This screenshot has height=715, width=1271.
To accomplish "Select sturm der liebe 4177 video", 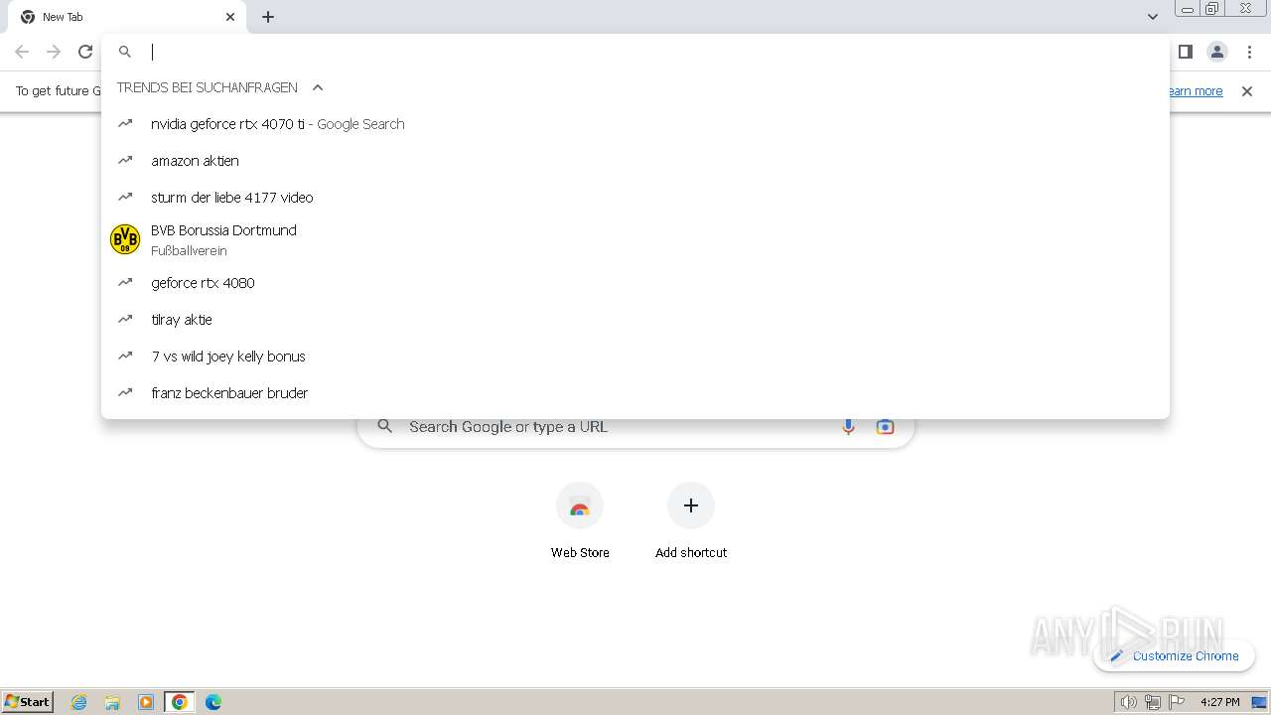I will [x=635, y=198].
